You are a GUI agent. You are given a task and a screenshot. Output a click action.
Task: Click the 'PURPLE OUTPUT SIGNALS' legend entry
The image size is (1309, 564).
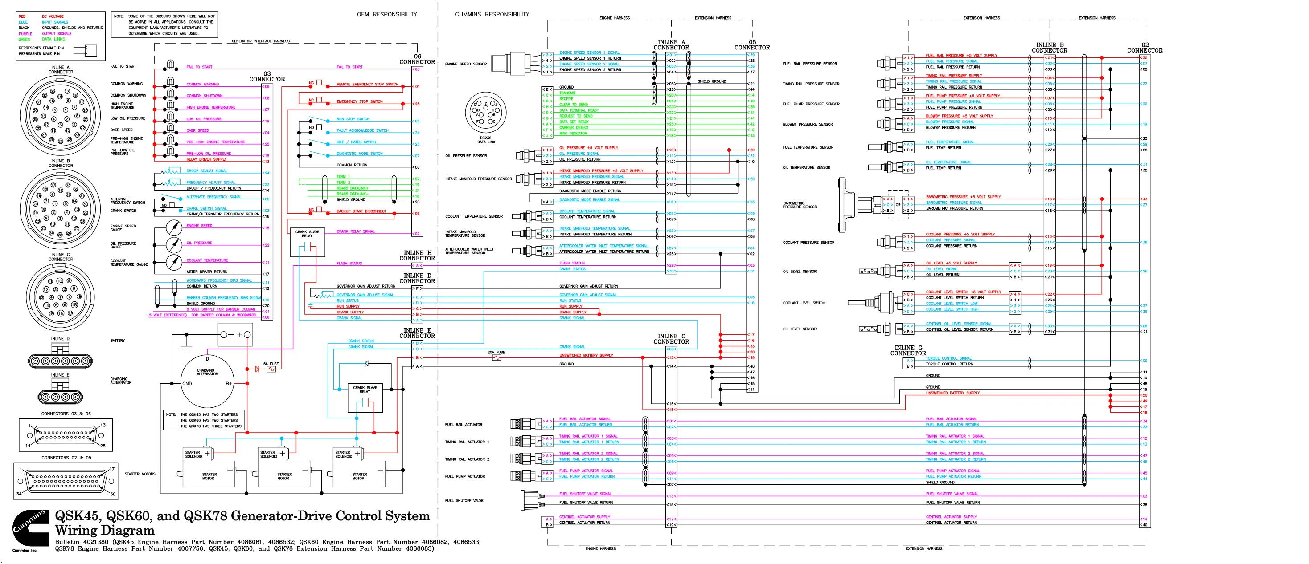pyautogui.click(x=45, y=34)
